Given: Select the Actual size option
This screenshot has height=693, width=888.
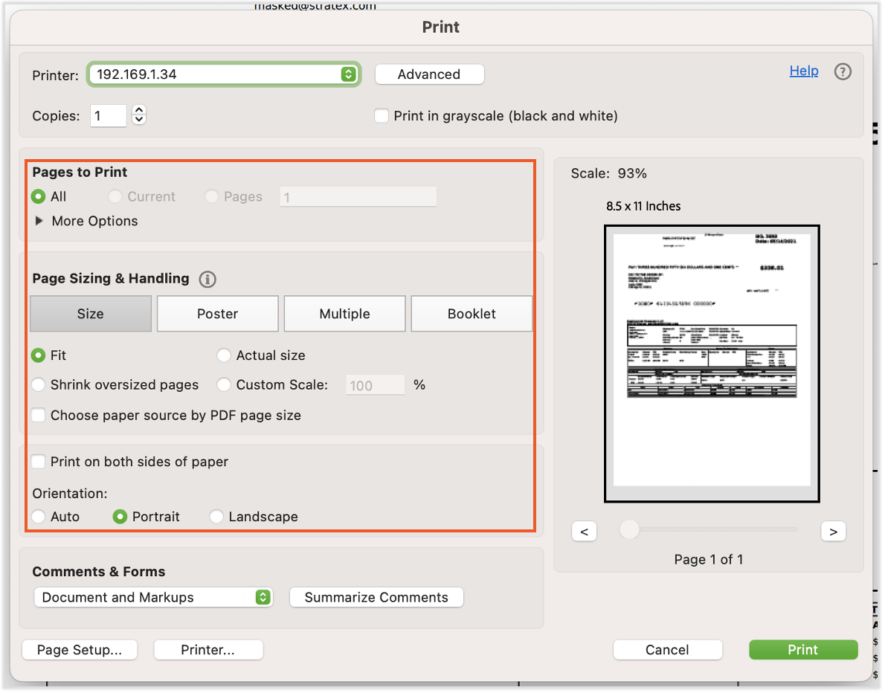Looking at the screenshot, I should point(224,355).
